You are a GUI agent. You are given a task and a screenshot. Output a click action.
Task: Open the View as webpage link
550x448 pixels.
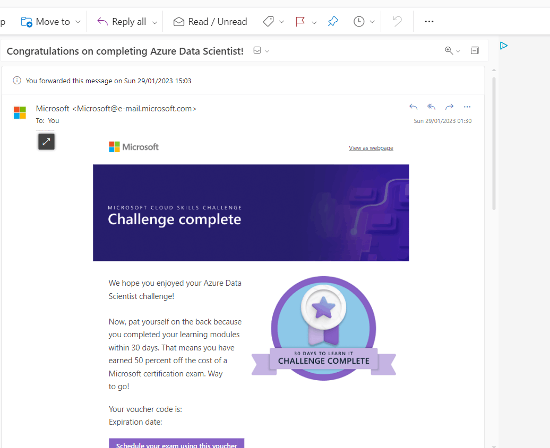tap(371, 148)
